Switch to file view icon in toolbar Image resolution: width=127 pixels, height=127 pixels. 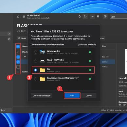click(80, 16)
